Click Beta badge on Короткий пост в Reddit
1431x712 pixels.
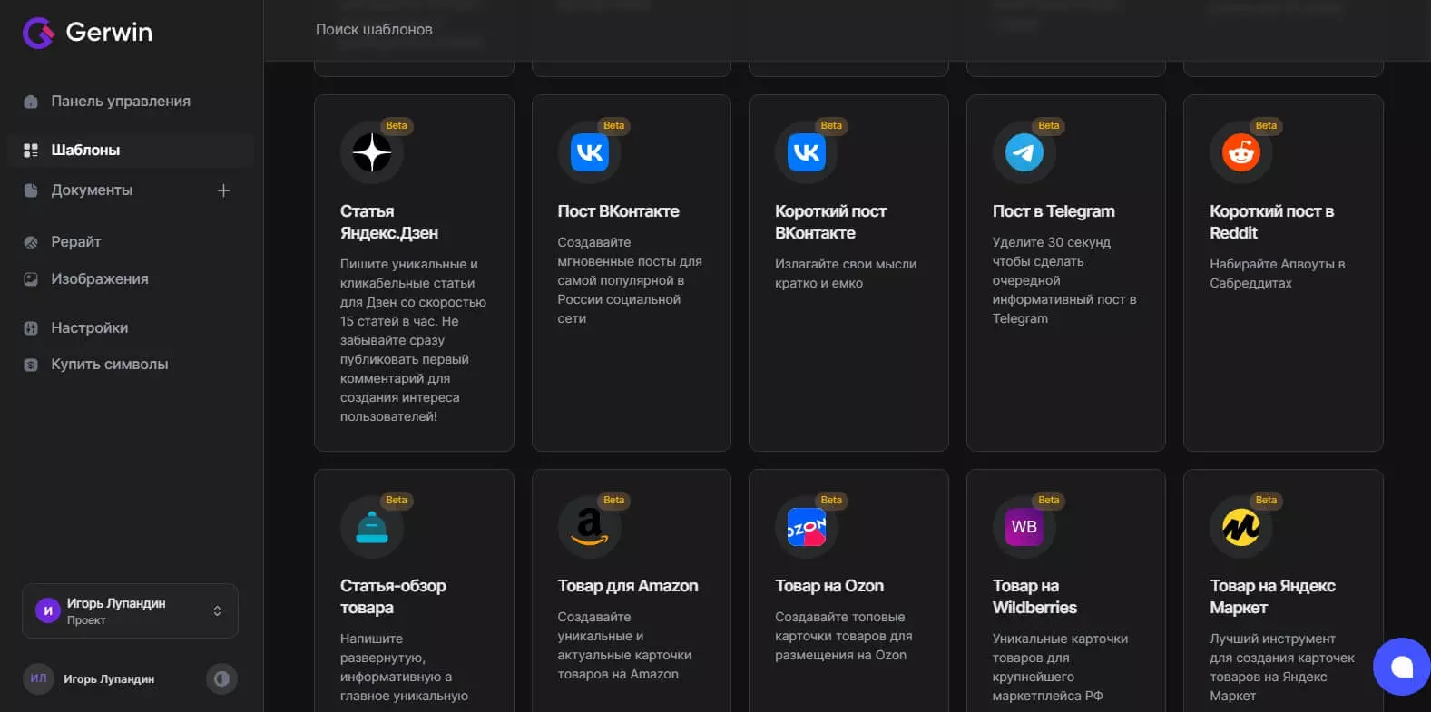click(1266, 126)
